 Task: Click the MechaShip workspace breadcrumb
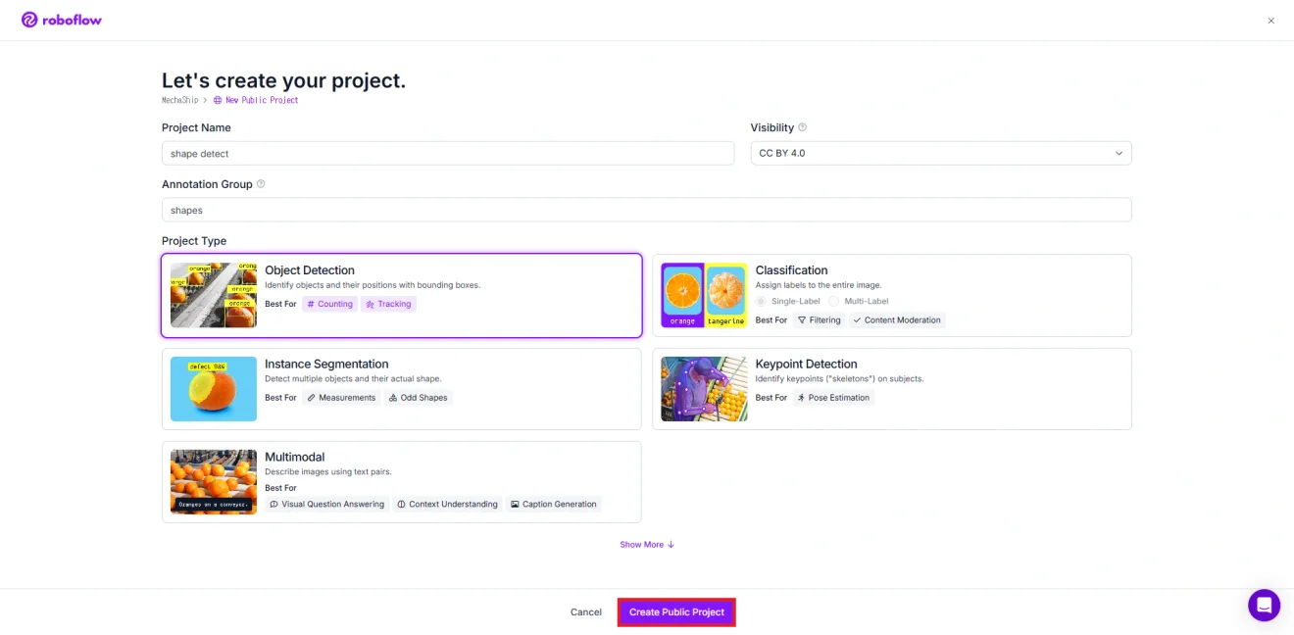tap(179, 100)
